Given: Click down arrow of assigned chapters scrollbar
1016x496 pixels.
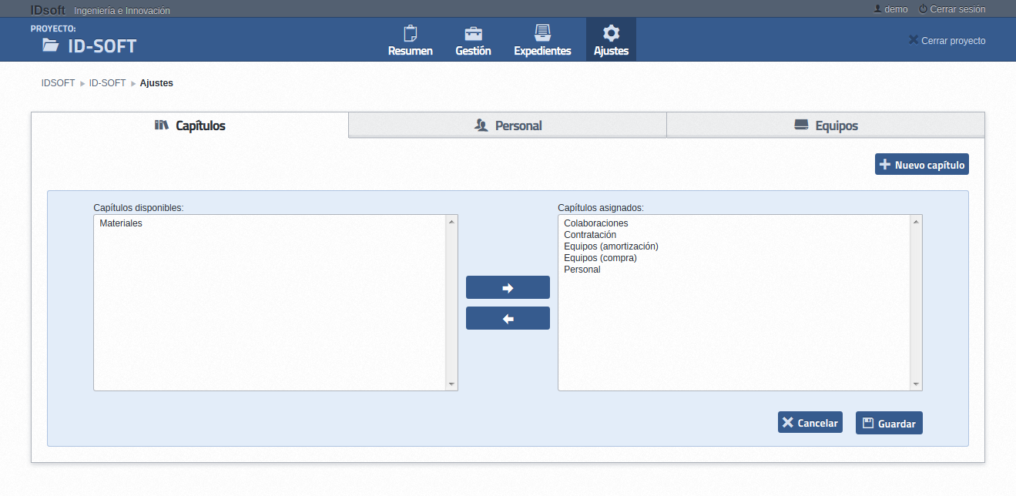Looking at the screenshot, I should pos(916,384).
